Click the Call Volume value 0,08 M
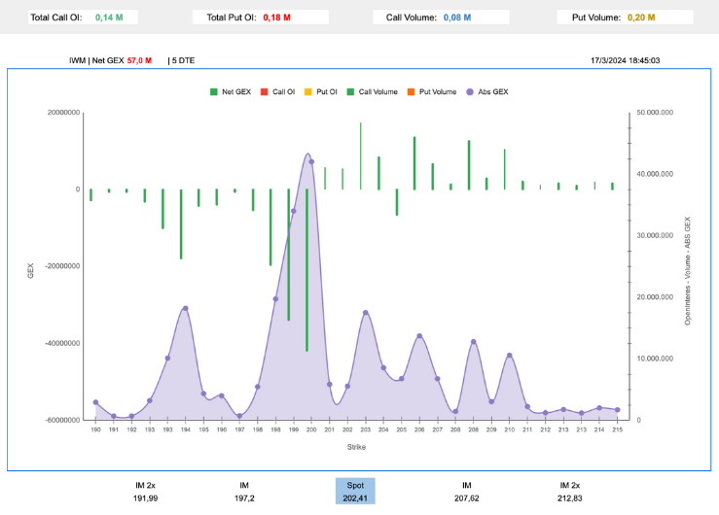This screenshot has height=515, width=719. 457,17
